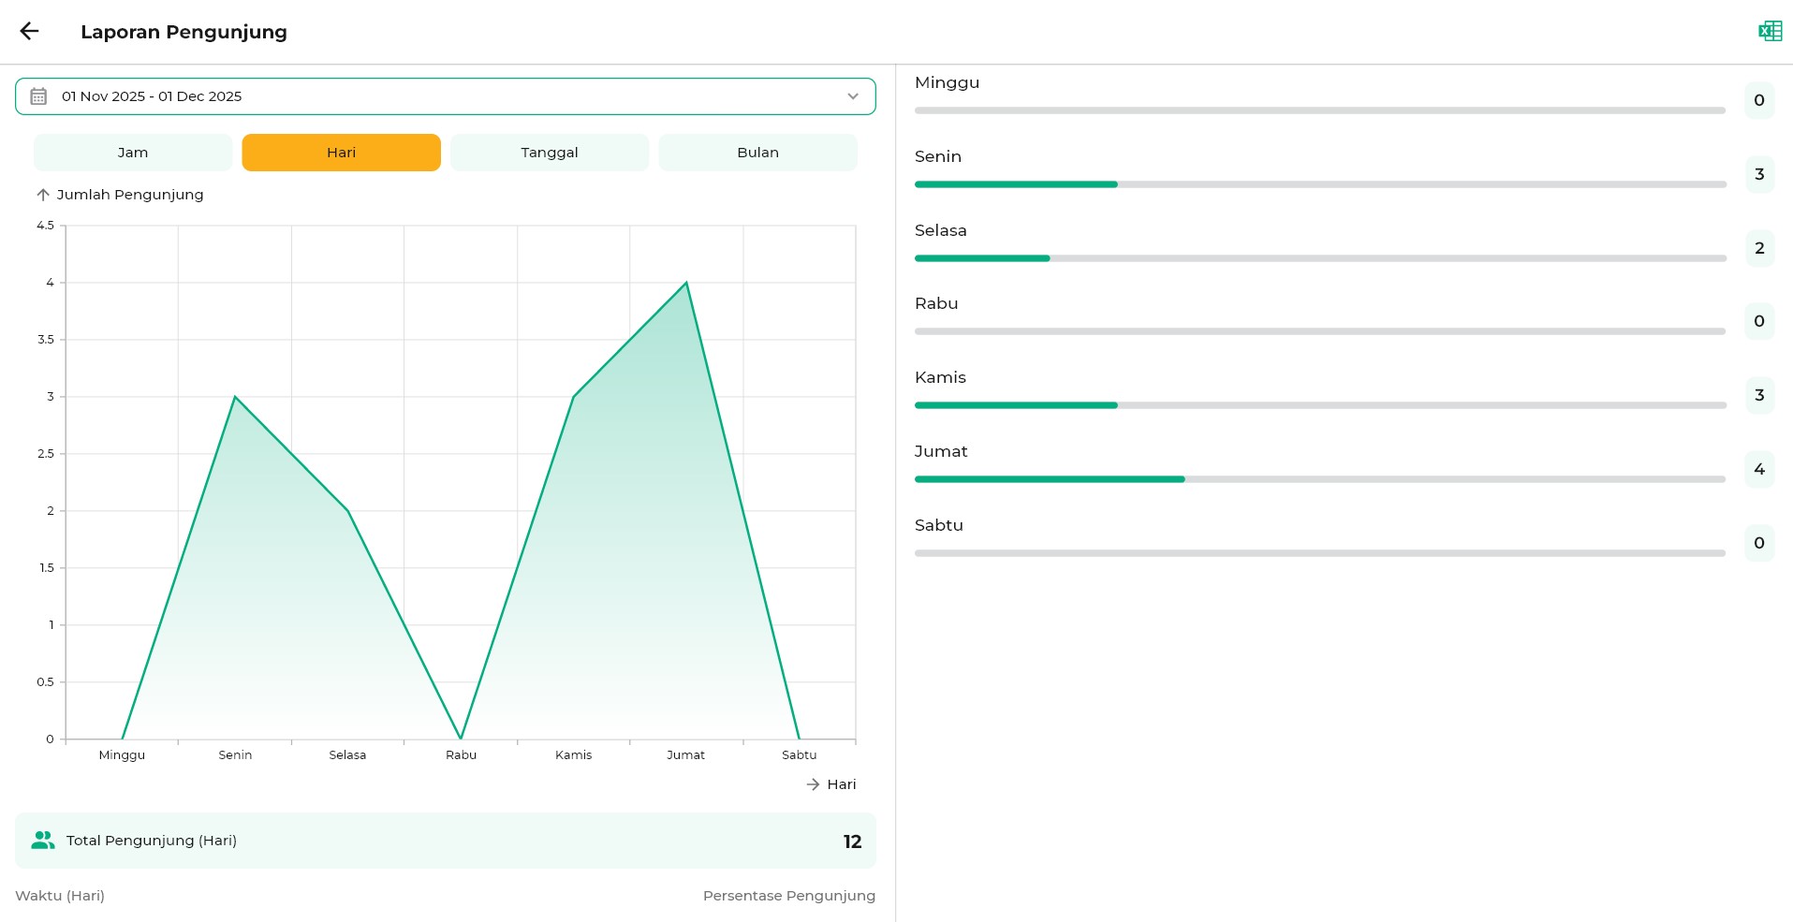Click the calendar icon in date field

tap(38, 96)
